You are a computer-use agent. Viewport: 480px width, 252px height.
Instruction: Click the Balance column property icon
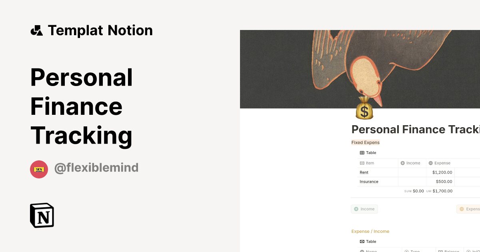tap(440, 251)
